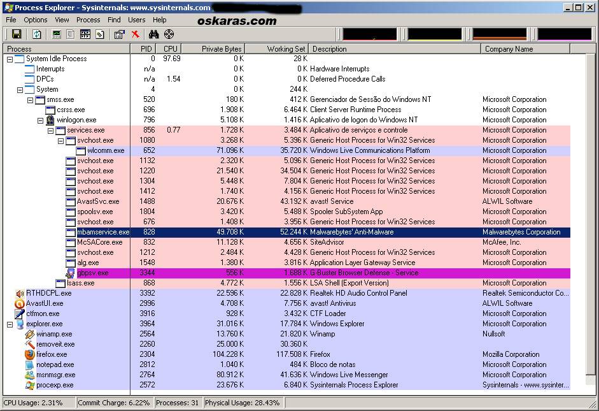The image size is (599, 411).
Task: Click the first mini graph in the toolbar
Action: [x=369, y=34]
